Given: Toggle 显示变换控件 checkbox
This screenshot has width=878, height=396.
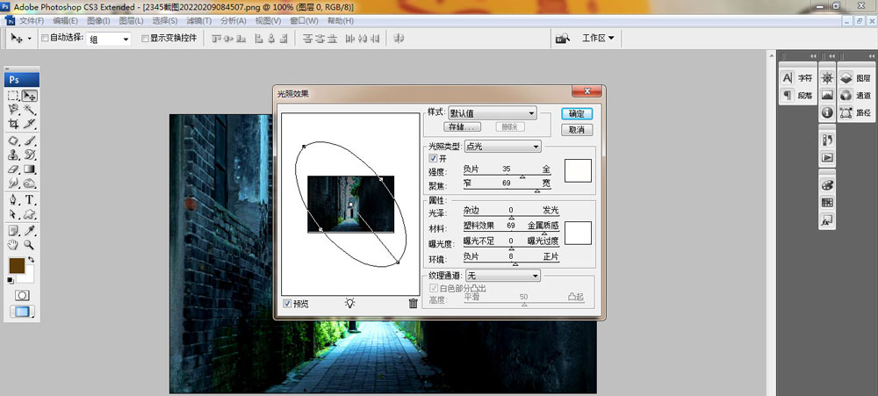Looking at the screenshot, I should click(x=145, y=38).
